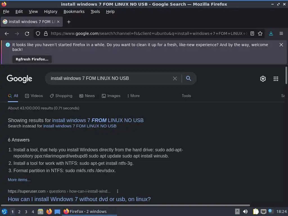Open Google search Tools filter
The image size is (288, 216).
coord(186,96)
